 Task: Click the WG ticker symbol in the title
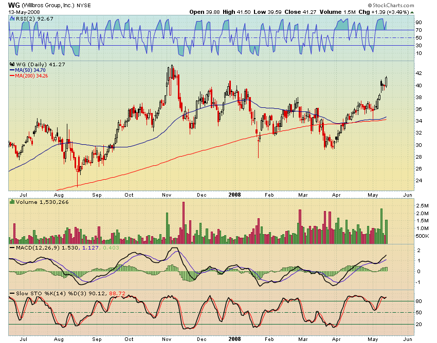tap(14, 5)
